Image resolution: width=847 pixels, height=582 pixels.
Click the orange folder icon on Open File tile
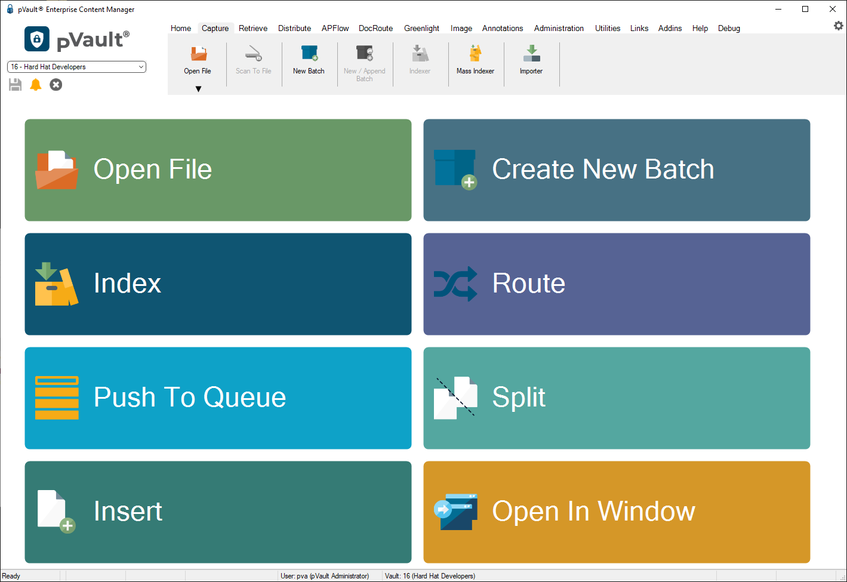(x=57, y=170)
